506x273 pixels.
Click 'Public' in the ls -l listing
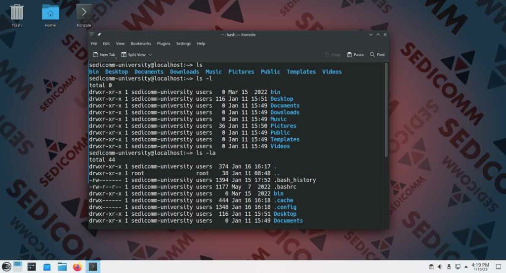tap(280, 132)
